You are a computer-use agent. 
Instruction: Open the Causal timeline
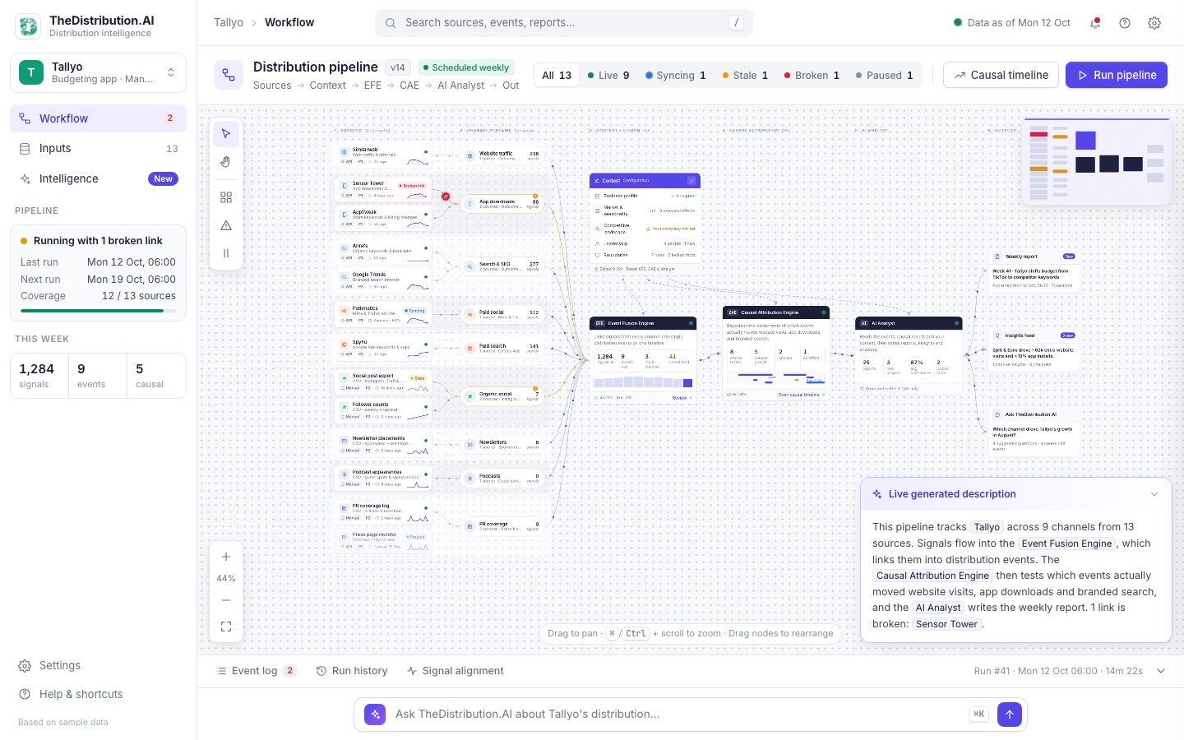coord(1001,75)
